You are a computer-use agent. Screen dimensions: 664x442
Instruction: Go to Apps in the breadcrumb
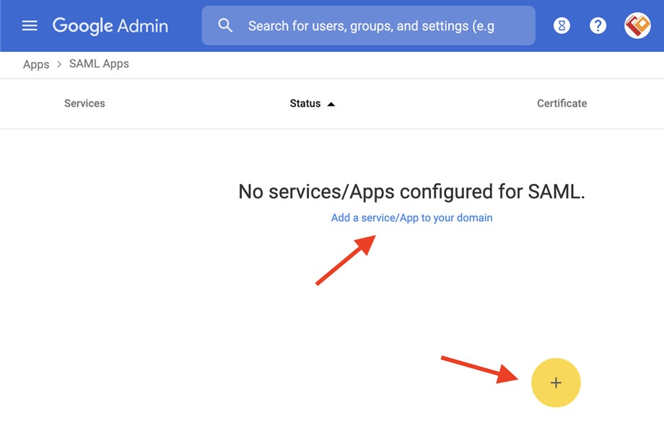36,64
